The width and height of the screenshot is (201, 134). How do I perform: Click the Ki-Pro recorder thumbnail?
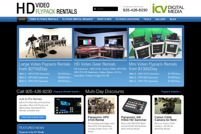point(68,106)
